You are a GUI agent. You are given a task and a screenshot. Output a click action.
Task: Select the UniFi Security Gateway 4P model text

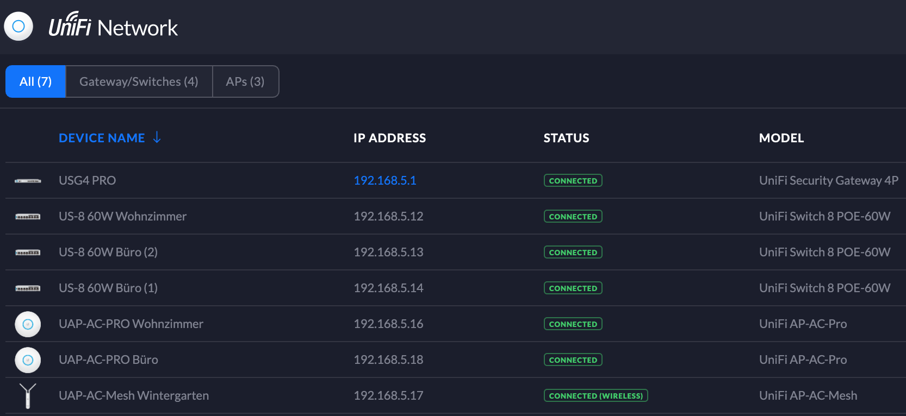(x=828, y=180)
